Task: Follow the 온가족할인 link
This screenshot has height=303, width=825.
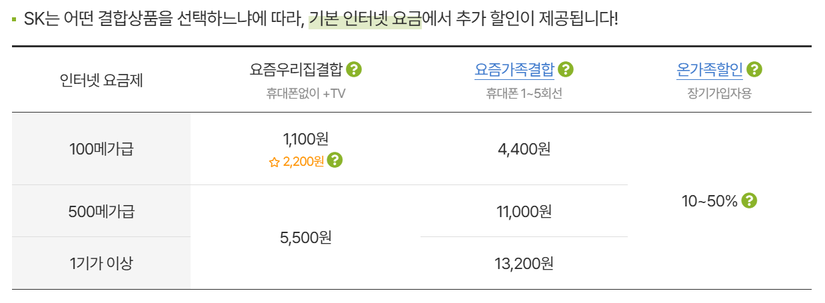Action: [709, 69]
